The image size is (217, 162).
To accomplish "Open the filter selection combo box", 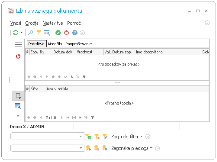I will pyautogui.click(x=48, y=136).
